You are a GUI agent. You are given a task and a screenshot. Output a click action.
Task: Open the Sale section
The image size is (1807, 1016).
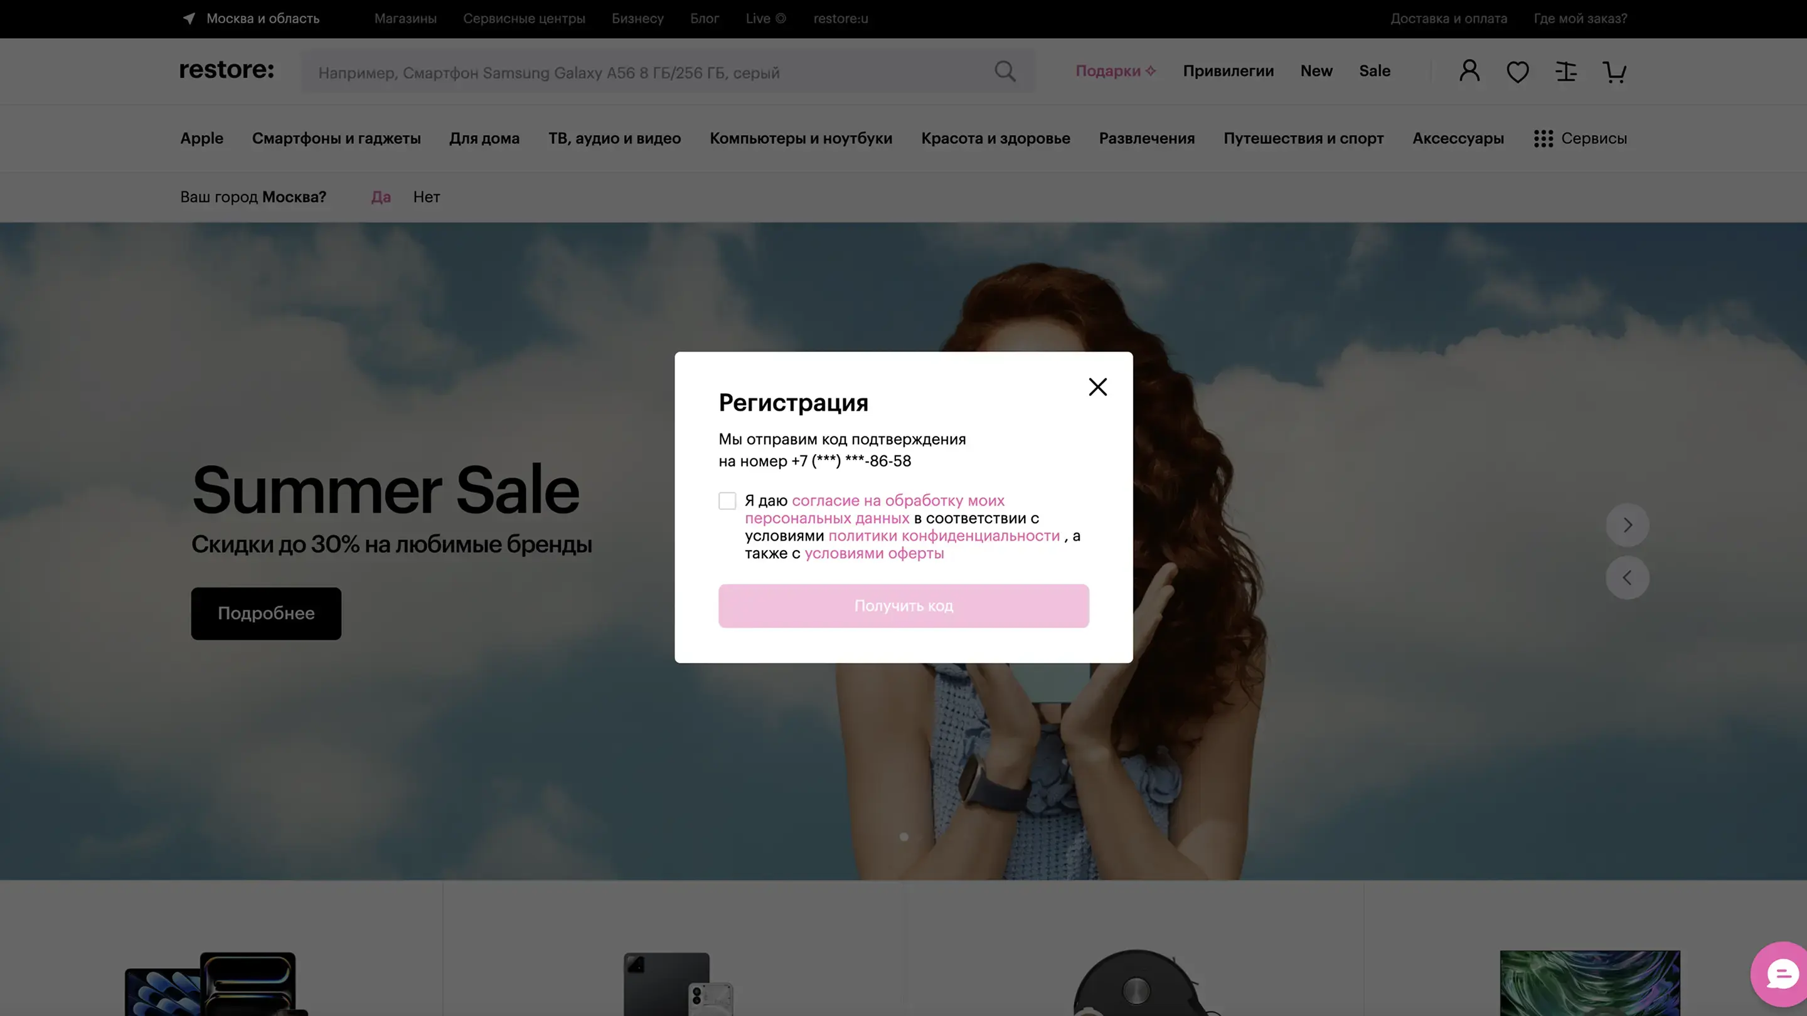click(1374, 71)
